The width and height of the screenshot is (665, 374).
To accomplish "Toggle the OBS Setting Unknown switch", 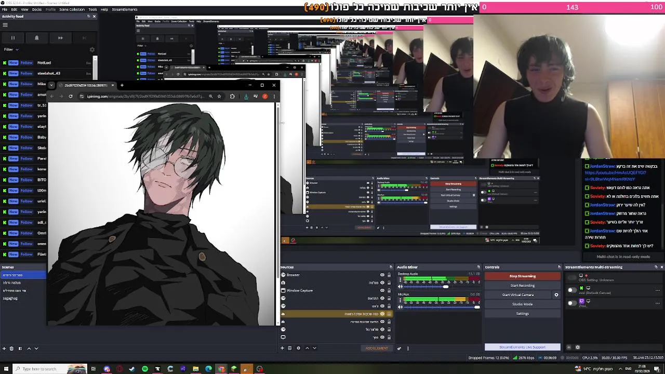I will pos(572,277).
